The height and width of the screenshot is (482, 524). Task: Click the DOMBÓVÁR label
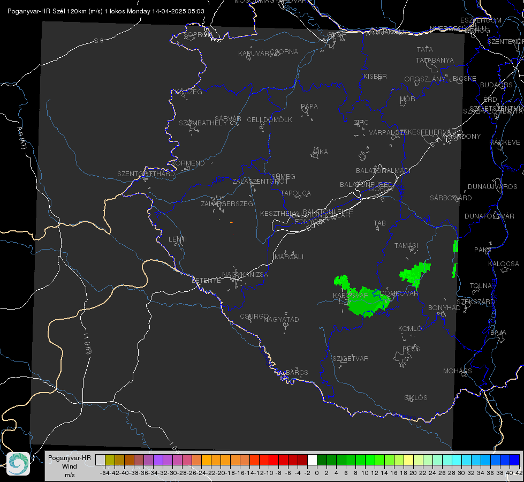point(399,293)
